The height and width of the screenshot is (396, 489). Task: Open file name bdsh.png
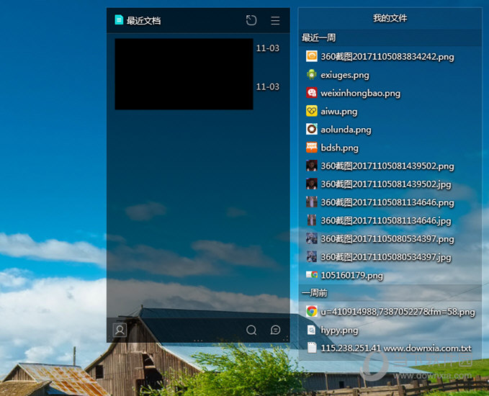(x=339, y=148)
